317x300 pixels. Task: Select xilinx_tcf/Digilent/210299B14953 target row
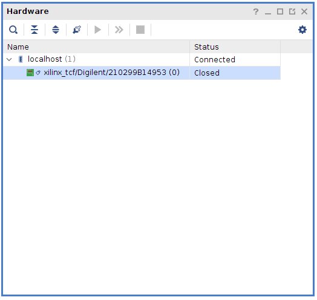[142, 73]
